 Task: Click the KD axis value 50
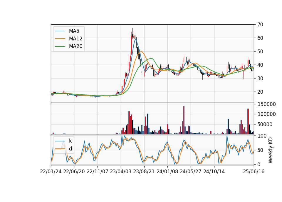coord(260,150)
